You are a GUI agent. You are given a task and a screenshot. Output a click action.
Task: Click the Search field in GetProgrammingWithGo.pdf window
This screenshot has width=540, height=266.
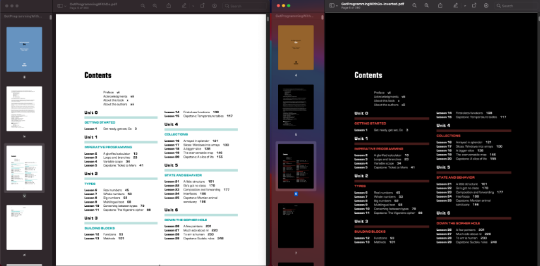pos(244,6)
